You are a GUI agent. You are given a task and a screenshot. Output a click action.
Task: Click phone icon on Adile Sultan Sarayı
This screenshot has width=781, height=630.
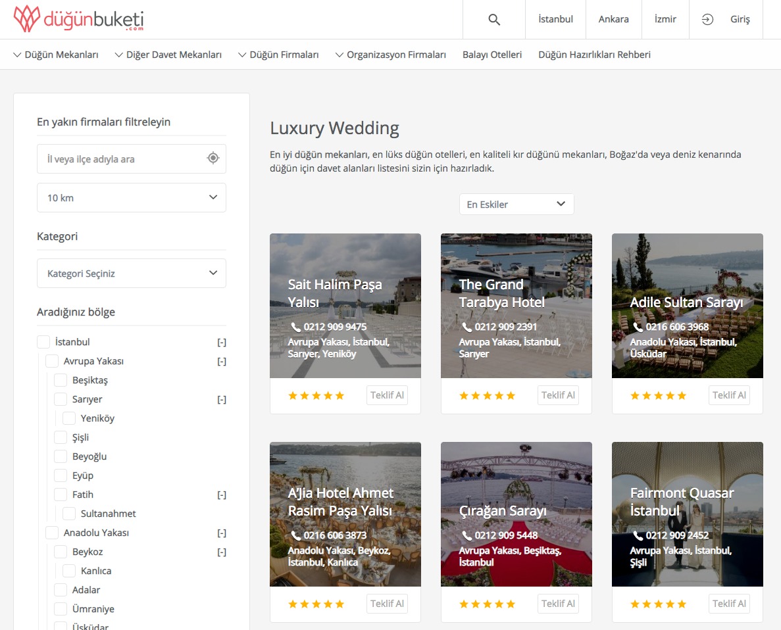click(x=638, y=327)
